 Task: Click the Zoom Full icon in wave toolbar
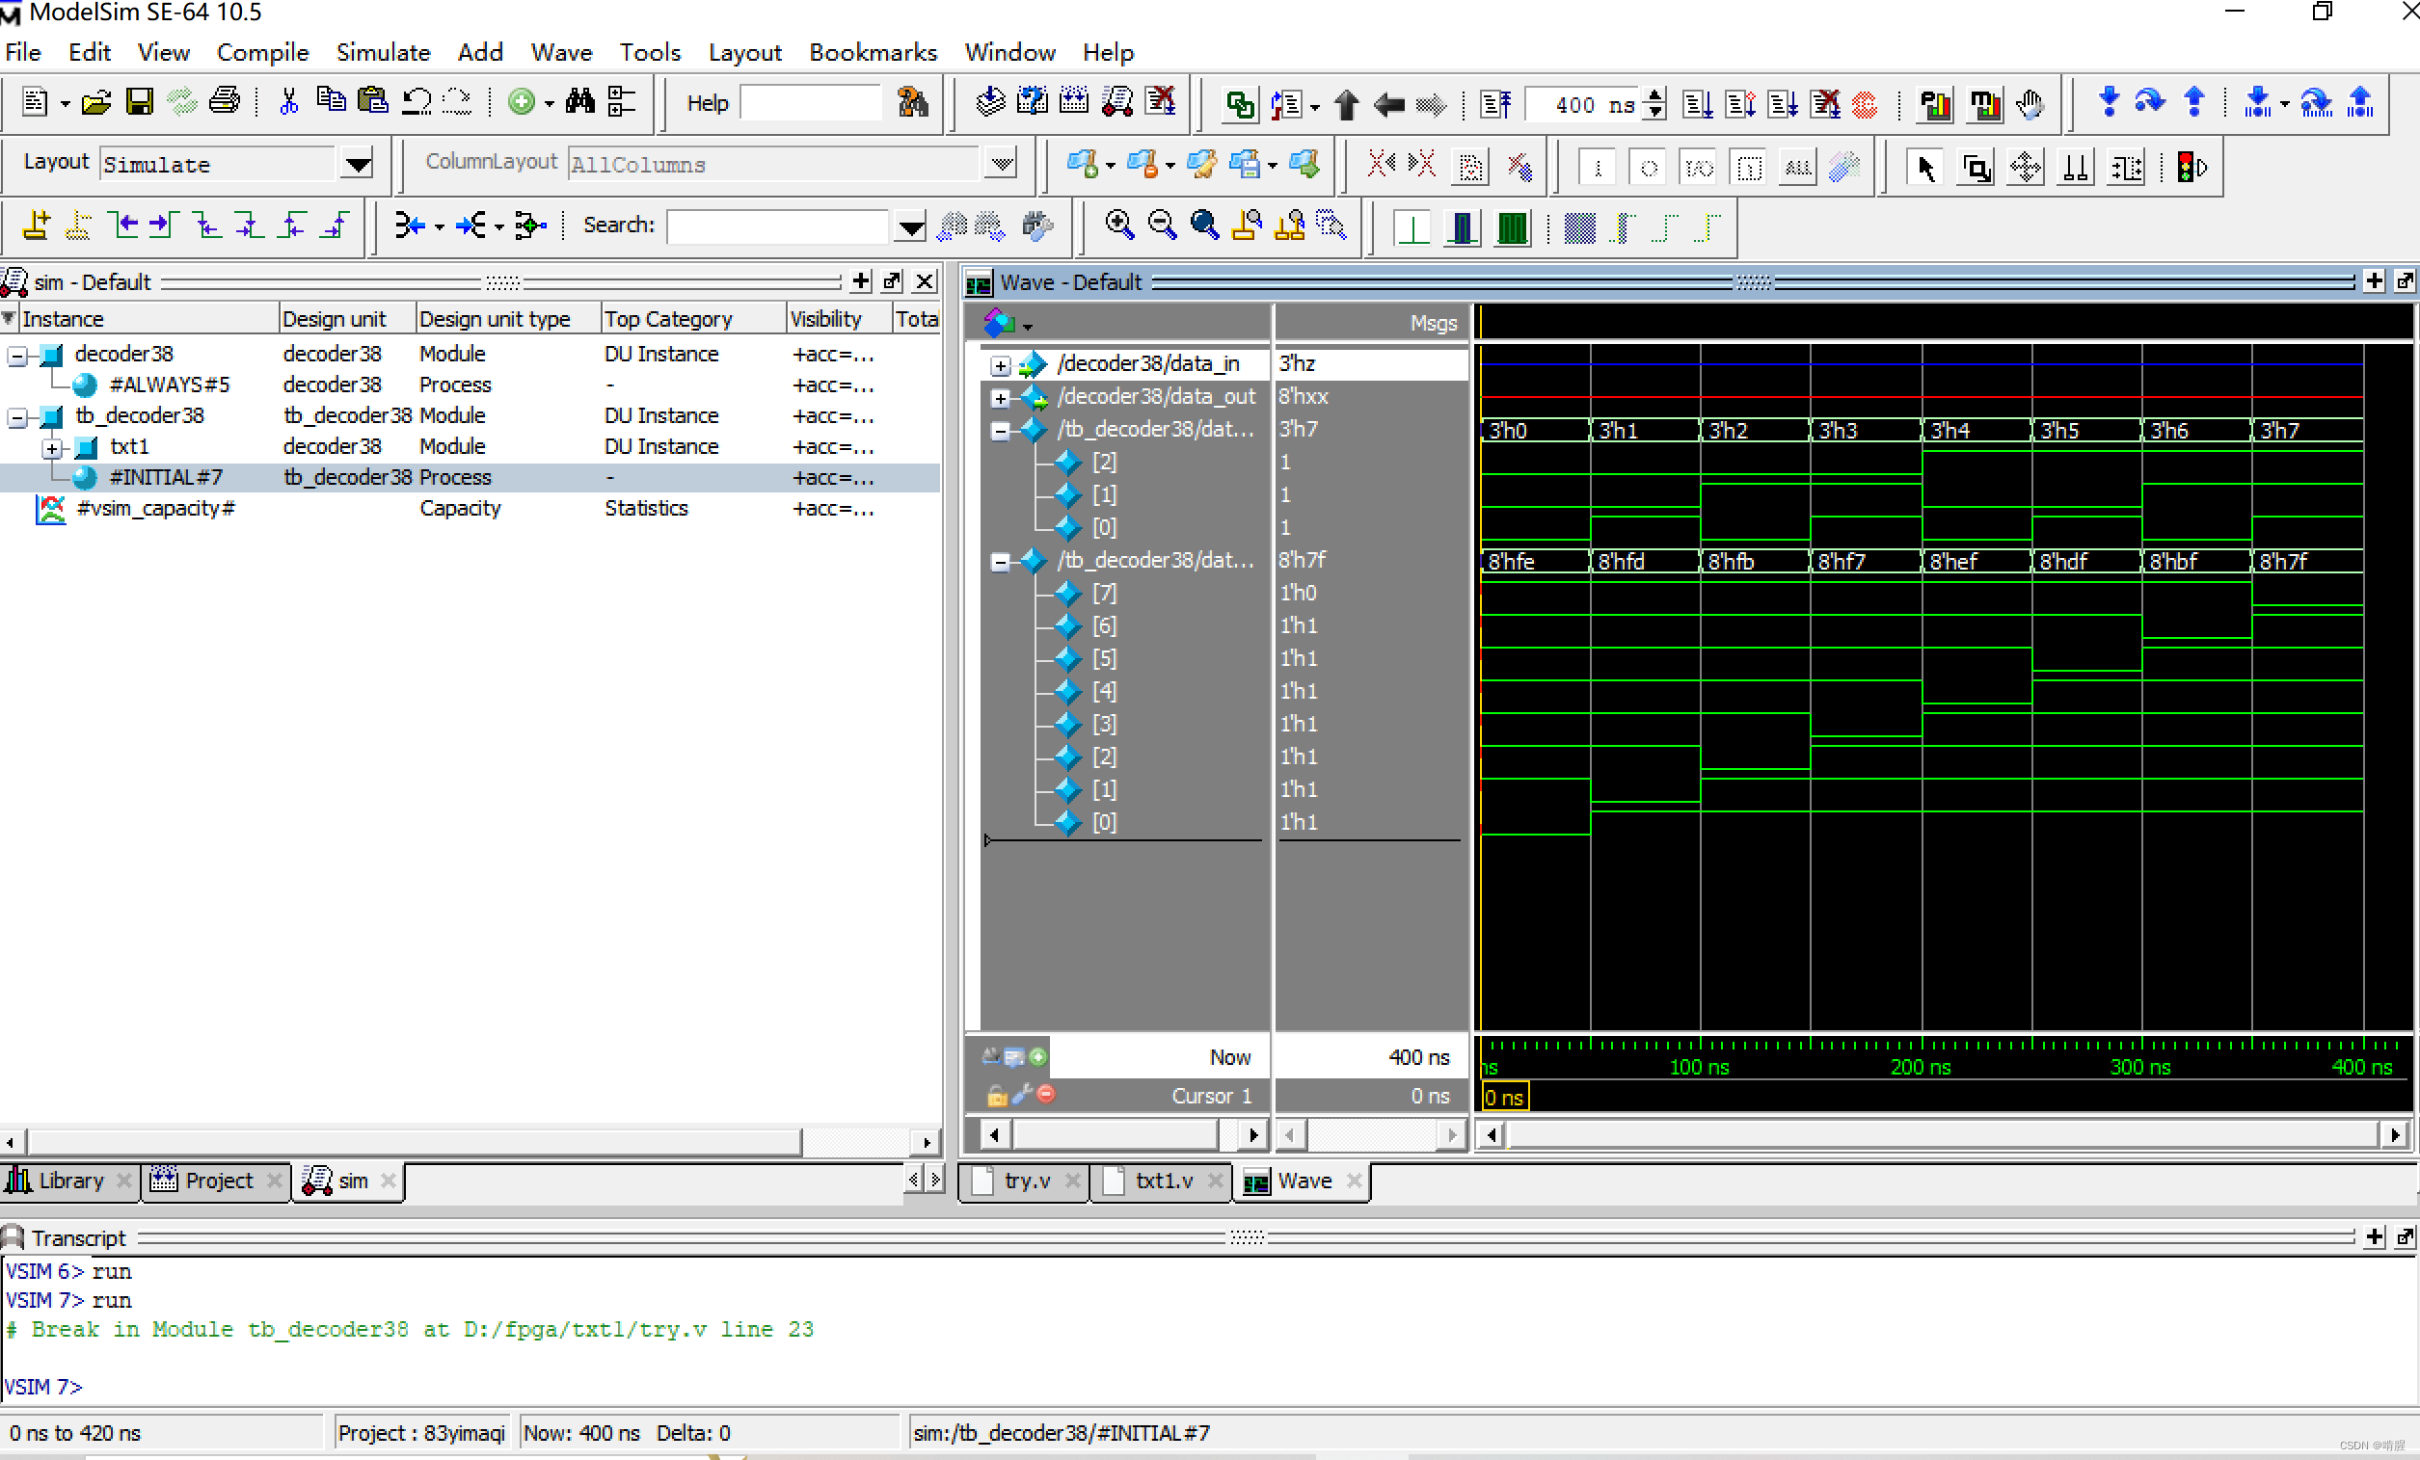coord(1204,225)
